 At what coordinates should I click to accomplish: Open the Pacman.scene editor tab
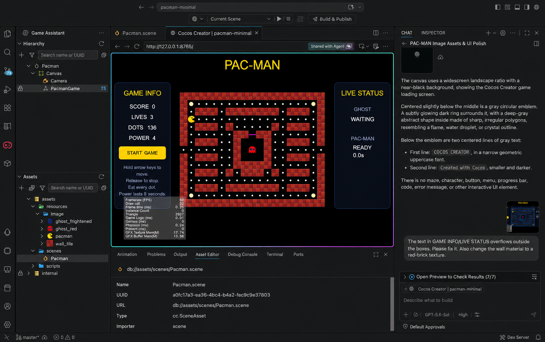click(138, 33)
